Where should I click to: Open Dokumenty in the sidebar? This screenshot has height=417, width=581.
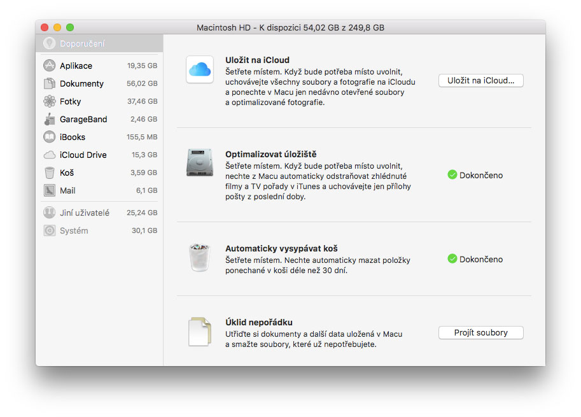(x=100, y=83)
